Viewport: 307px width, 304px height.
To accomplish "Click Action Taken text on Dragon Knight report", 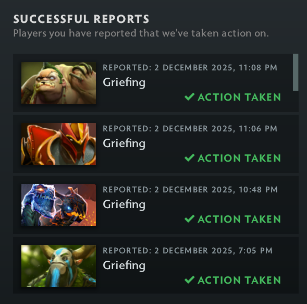I will 239,158.
